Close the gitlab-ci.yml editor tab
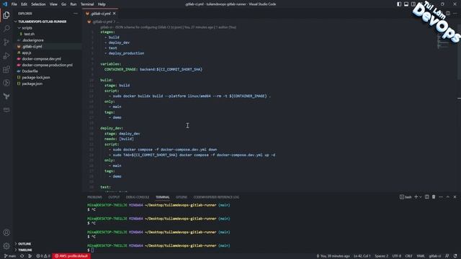This screenshot has width=461, height=259. click(114, 14)
